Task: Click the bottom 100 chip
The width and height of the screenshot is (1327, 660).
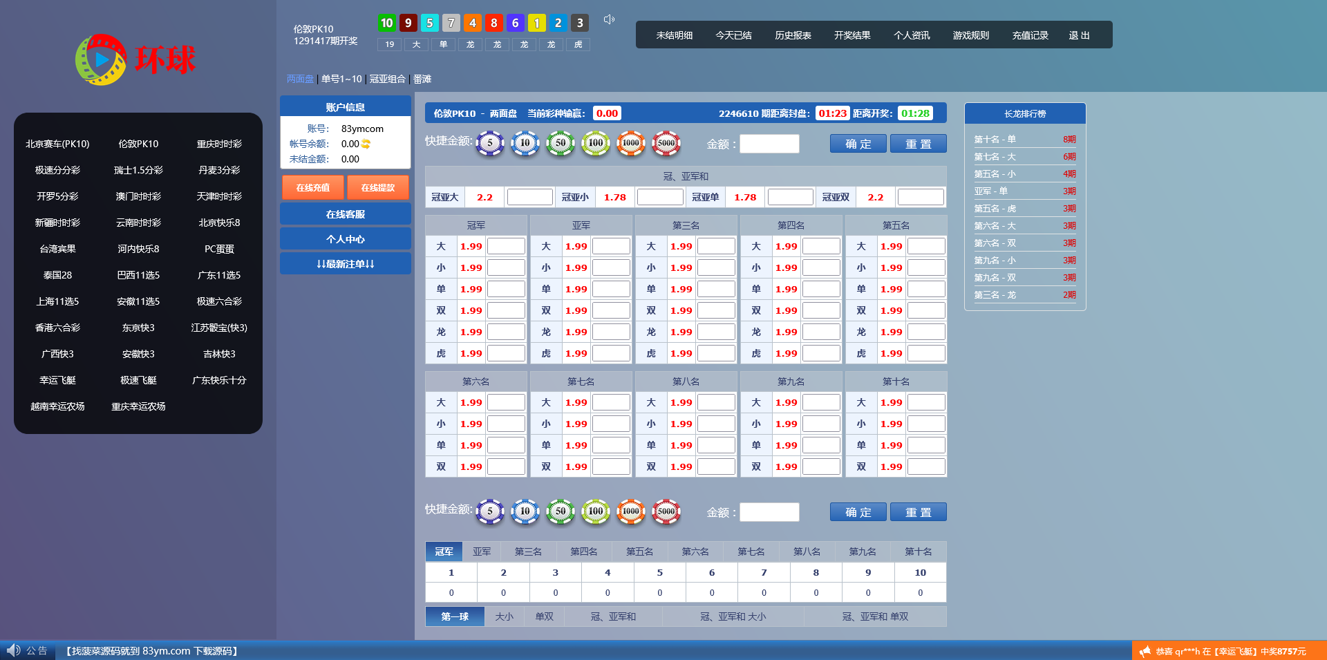Action: coord(596,511)
